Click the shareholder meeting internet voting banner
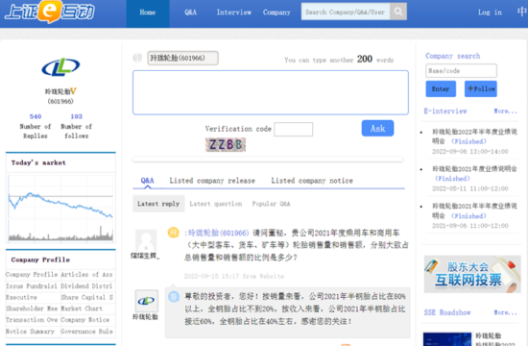Viewport: 528px width, 346px height. pos(472,274)
